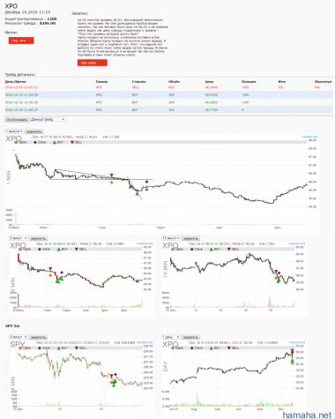Image resolution: width=335 pixels, height=419 pixels.
Task: Follow the hamaha.net link on the 5-minute XPO chart
Action: pos(145,243)
